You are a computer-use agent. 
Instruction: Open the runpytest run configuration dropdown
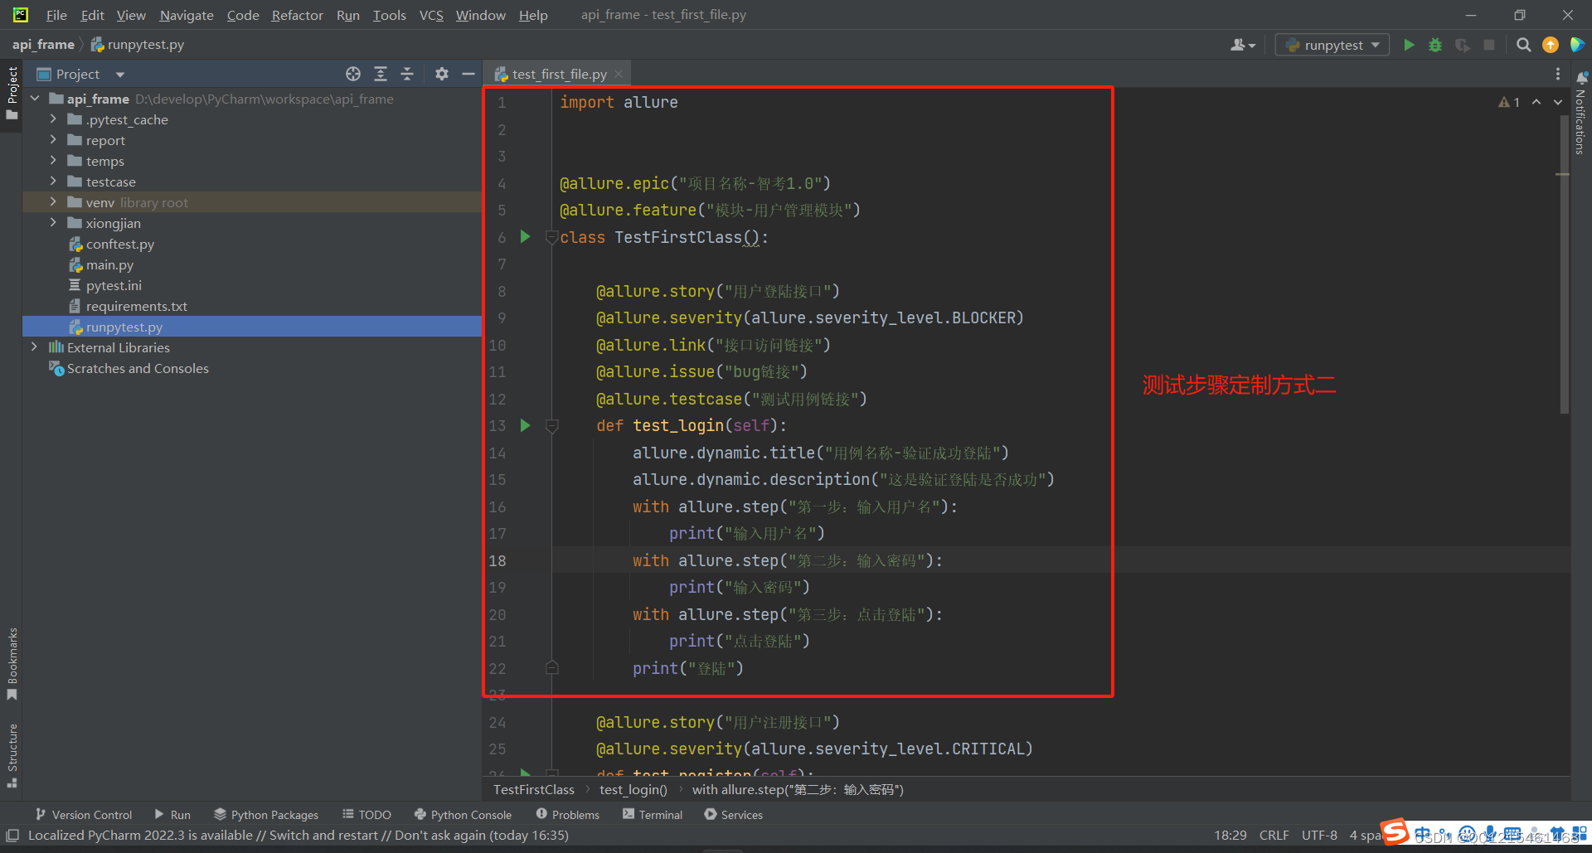tap(1332, 45)
